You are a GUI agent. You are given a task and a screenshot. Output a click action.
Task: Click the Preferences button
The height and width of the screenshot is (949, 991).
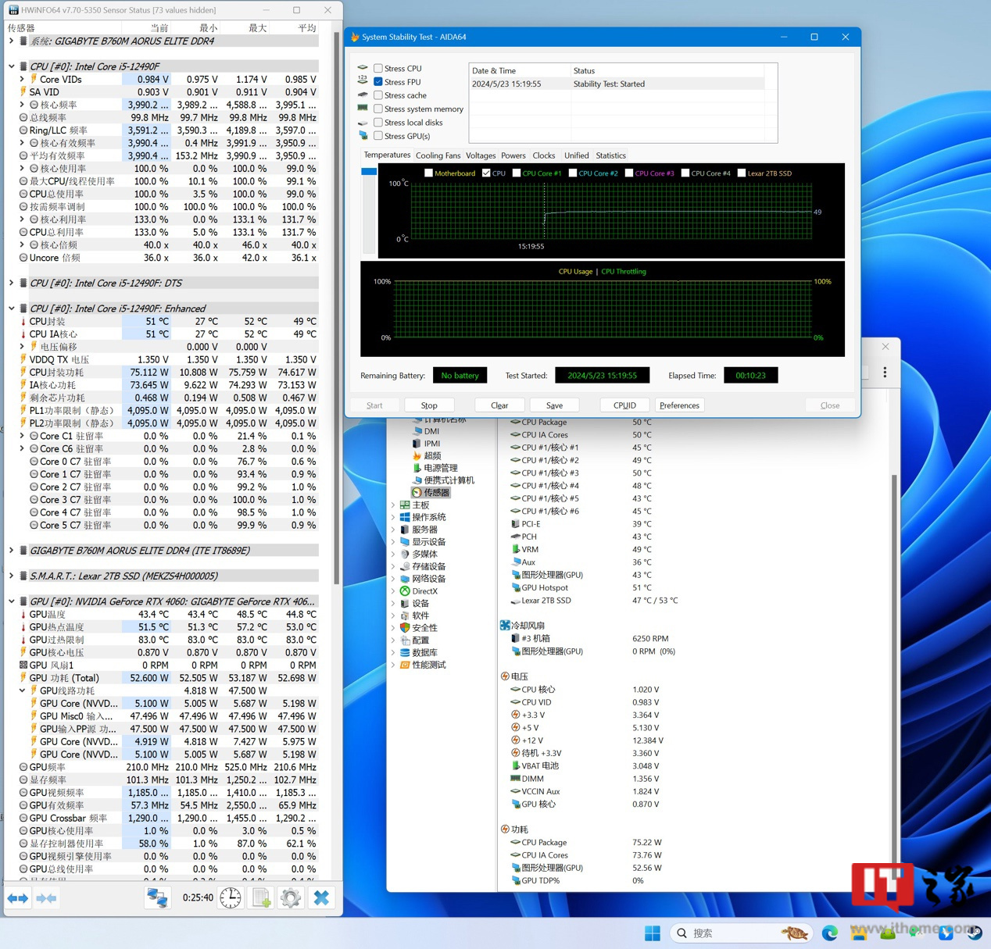click(x=679, y=405)
